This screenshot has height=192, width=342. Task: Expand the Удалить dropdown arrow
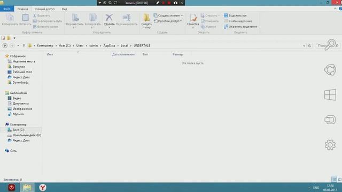coord(109,27)
